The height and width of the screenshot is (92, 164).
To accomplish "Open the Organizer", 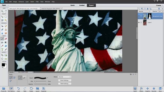I will (44, 89).
